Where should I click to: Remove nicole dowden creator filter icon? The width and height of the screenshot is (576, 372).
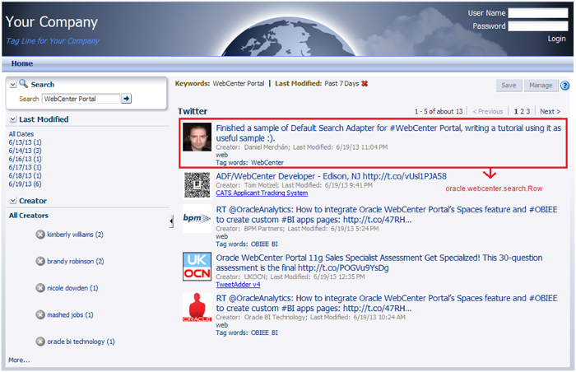coord(40,288)
